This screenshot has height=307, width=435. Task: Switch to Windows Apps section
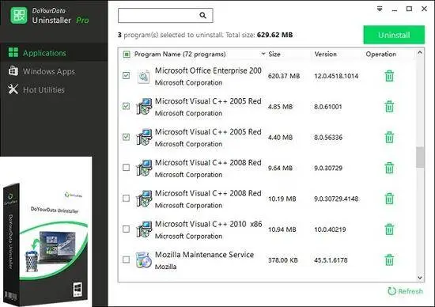(54, 71)
